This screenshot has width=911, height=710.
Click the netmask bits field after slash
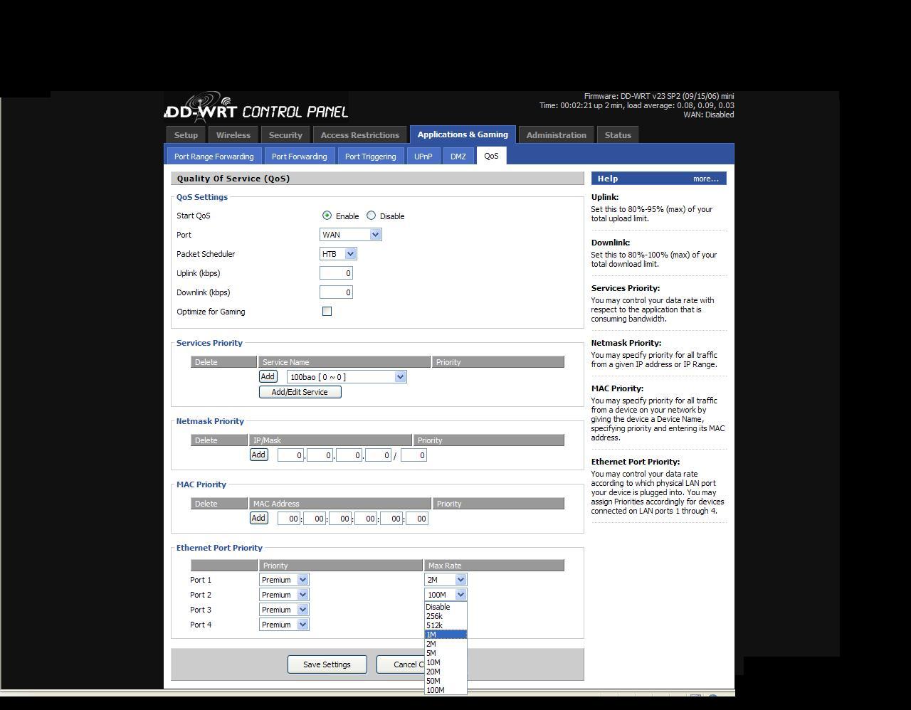[x=414, y=455]
